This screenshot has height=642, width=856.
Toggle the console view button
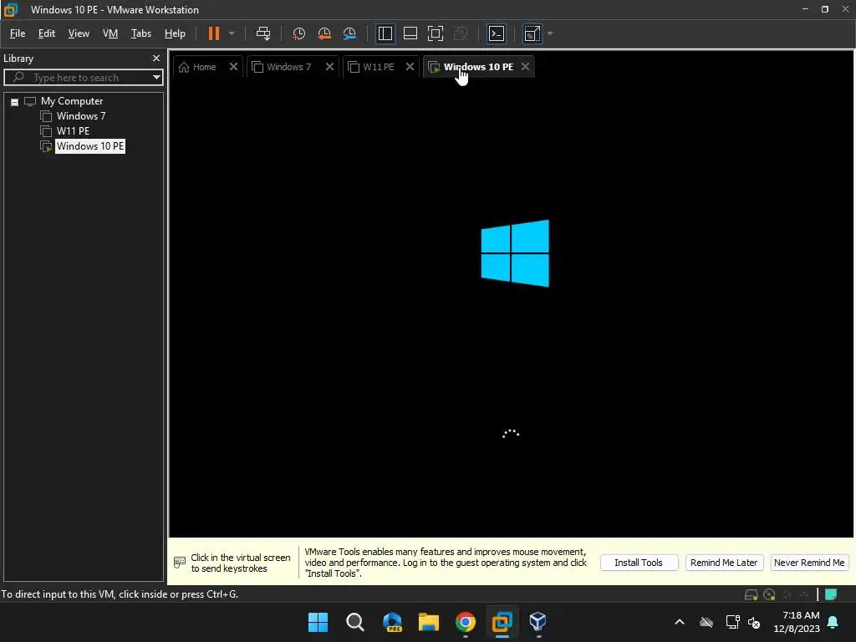497,33
